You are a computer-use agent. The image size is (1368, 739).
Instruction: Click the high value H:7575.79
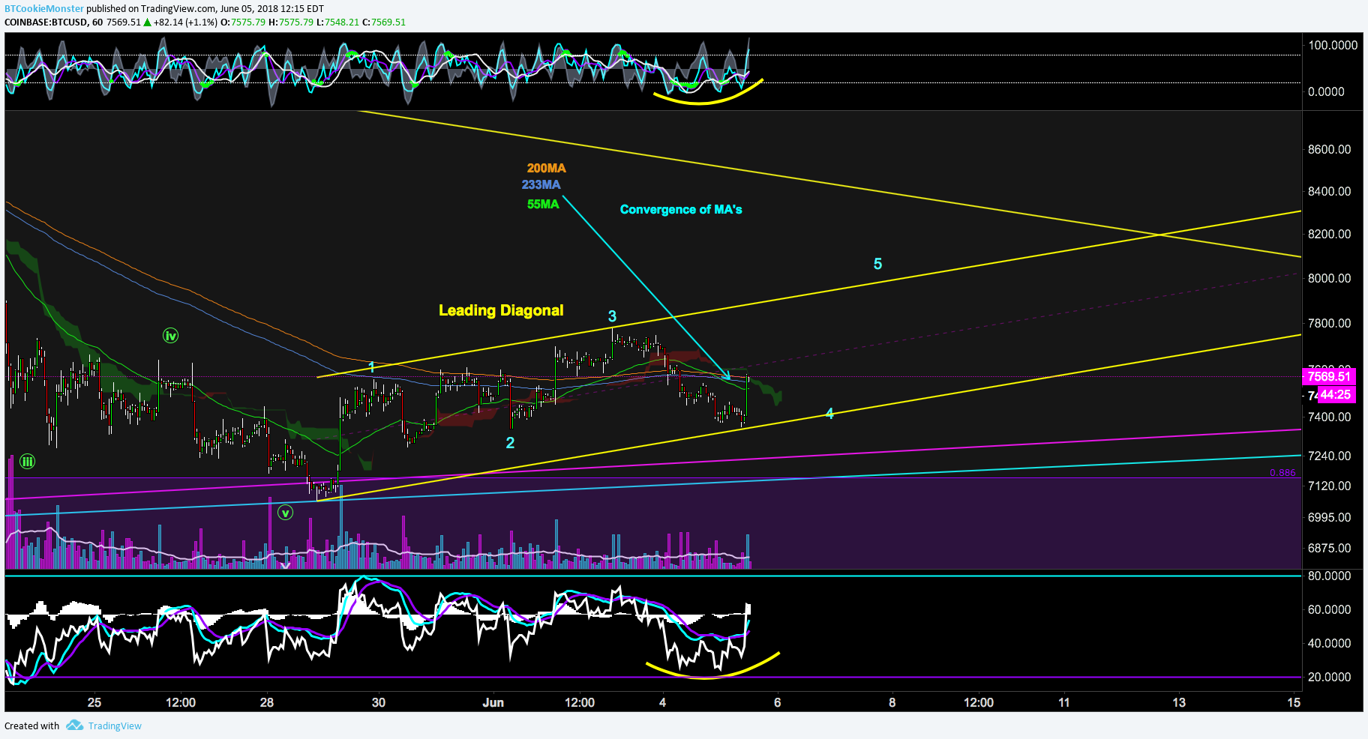(291, 22)
